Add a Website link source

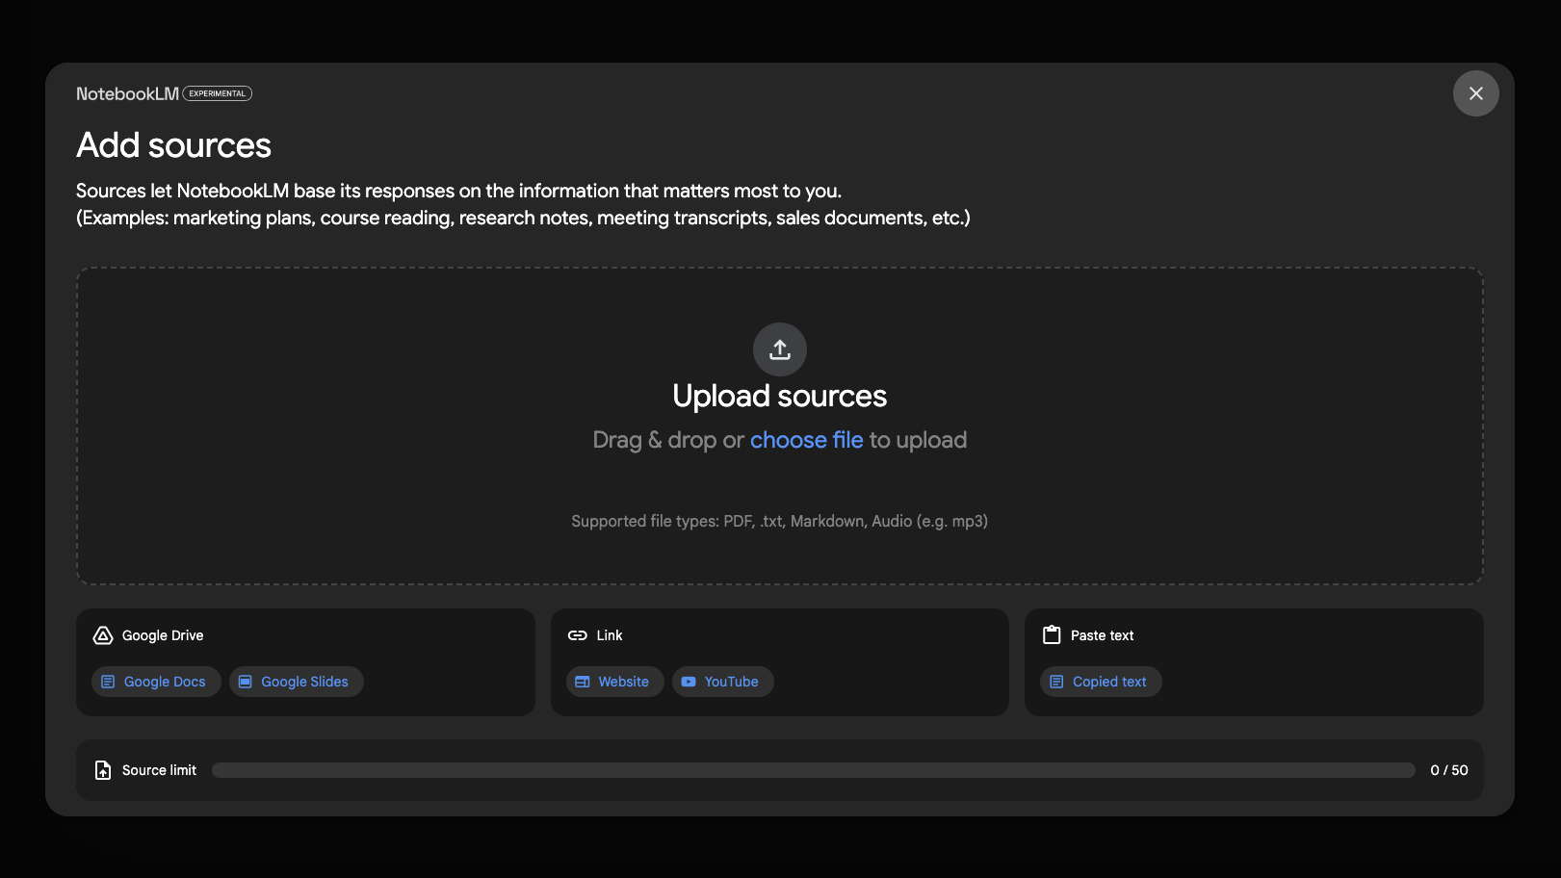click(x=614, y=682)
